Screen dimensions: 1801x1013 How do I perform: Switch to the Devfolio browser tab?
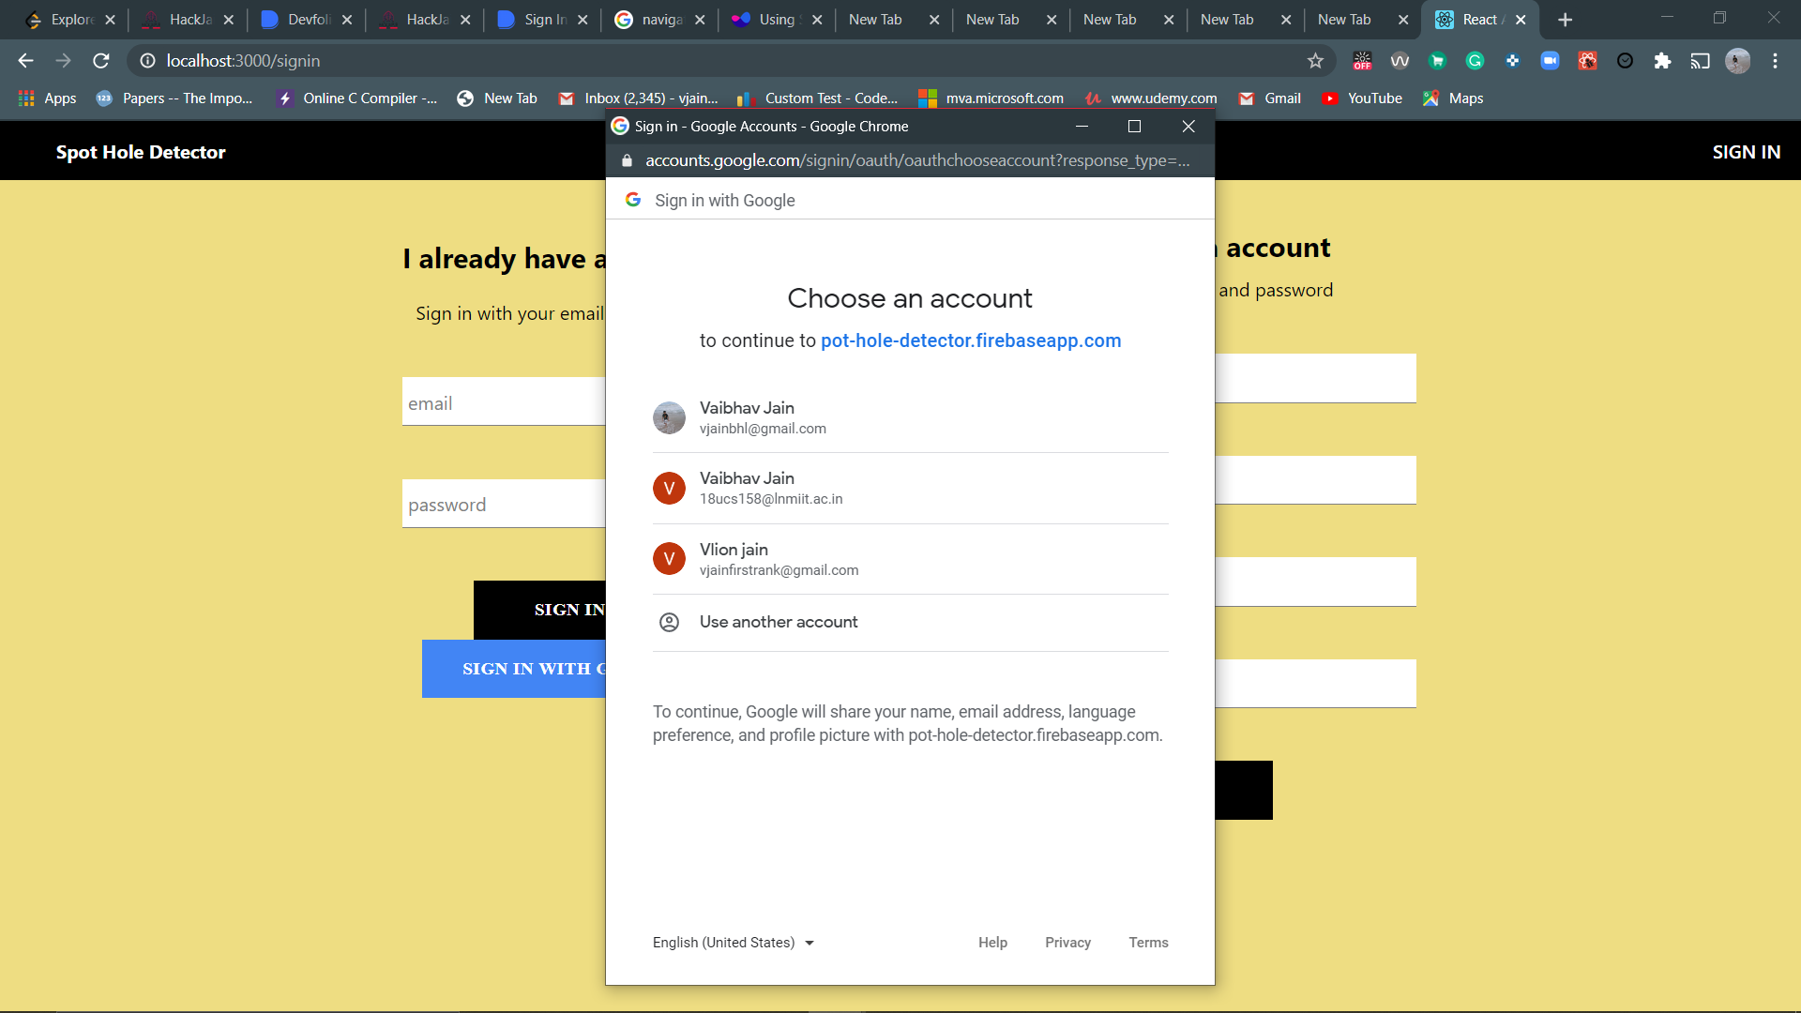pyautogui.click(x=308, y=20)
